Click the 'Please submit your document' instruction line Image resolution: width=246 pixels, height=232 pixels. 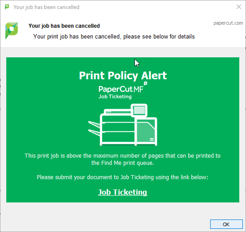tap(122, 177)
